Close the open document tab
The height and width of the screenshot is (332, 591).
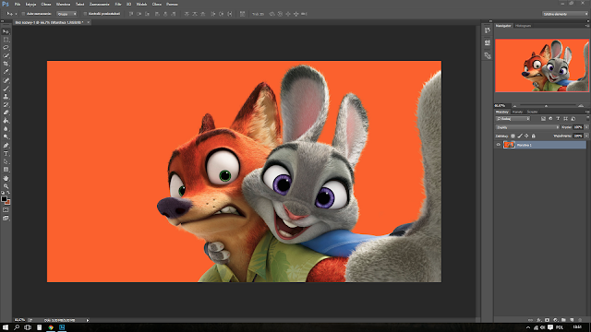tap(89, 22)
